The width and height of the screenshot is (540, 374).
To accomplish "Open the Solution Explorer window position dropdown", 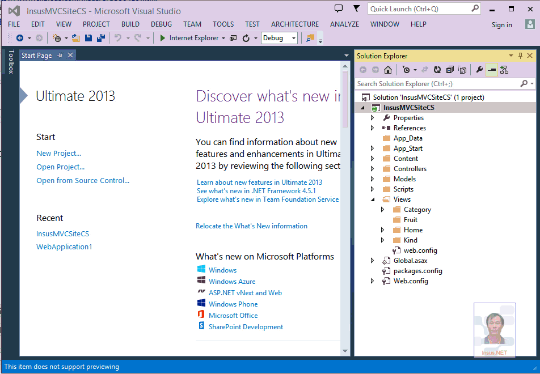I will point(511,56).
